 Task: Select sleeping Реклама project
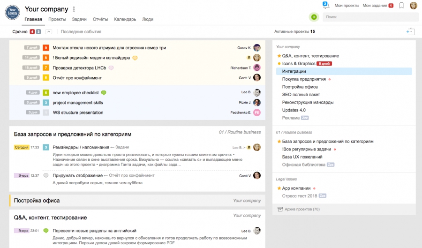click(291, 118)
